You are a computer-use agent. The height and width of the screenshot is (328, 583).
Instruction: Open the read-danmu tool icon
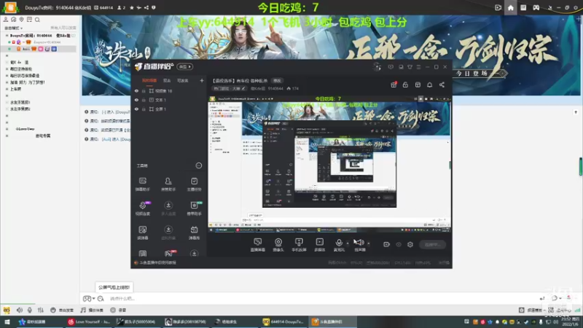(x=143, y=233)
